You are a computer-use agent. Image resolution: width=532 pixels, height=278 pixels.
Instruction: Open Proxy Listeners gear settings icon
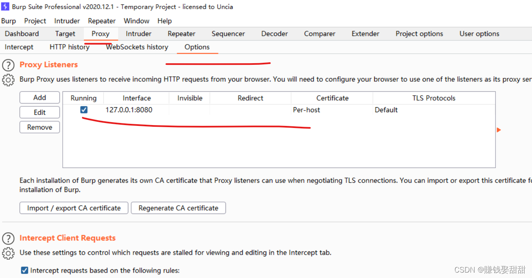click(x=8, y=80)
